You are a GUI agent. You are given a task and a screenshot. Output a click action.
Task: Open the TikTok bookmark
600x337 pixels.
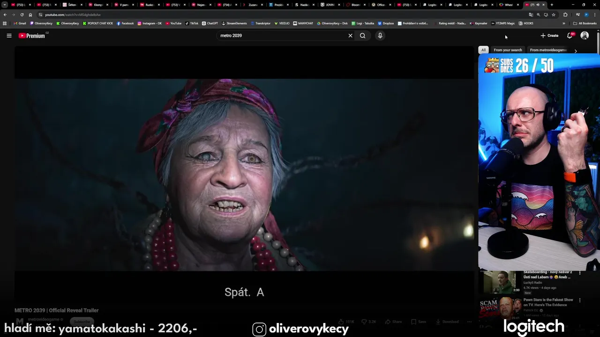click(192, 23)
